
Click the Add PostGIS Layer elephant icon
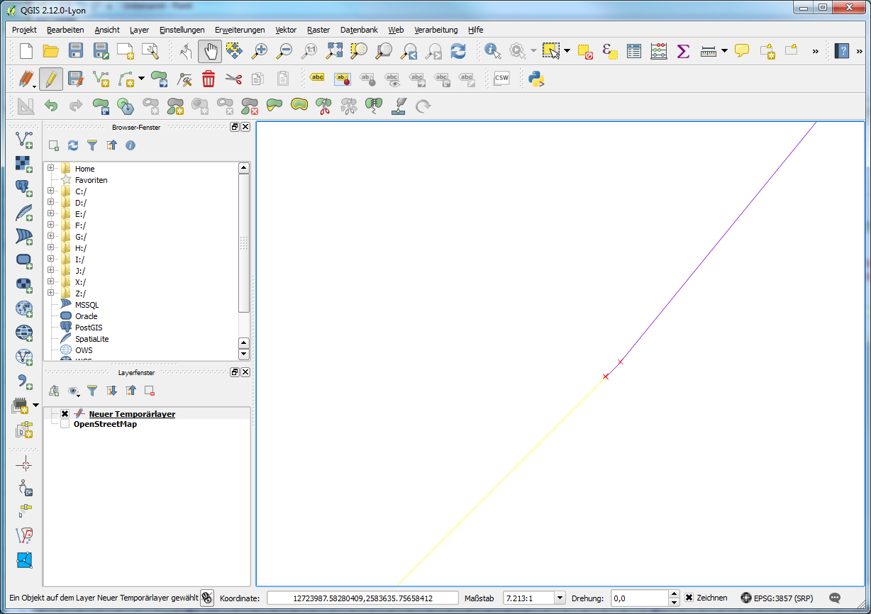[24, 188]
